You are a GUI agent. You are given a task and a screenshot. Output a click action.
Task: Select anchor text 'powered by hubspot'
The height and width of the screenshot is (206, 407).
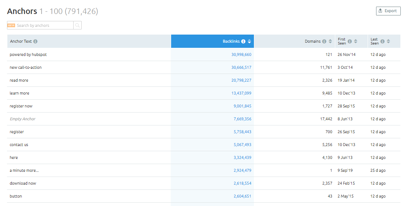28,54
